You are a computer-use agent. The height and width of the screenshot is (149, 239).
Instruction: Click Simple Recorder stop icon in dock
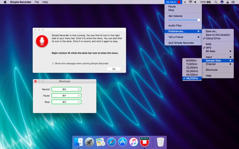point(145,142)
